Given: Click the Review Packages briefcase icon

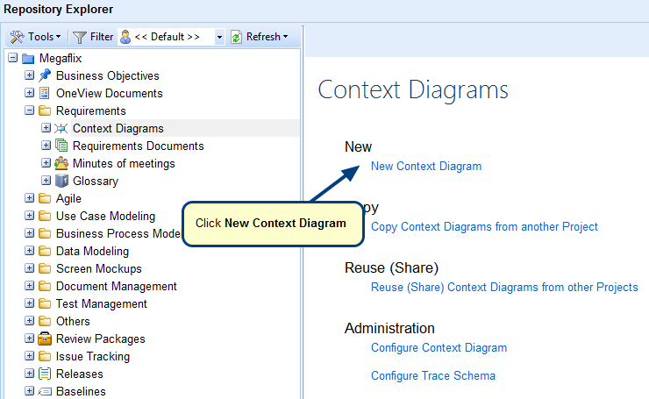Looking at the screenshot, I should pos(45,338).
